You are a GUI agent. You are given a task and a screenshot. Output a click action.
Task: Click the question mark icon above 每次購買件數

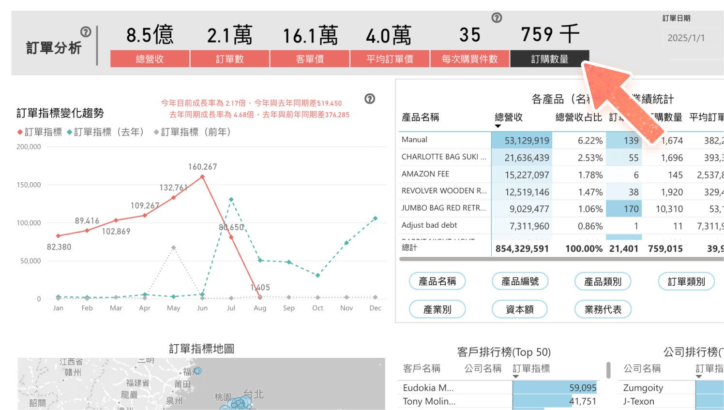(497, 18)
